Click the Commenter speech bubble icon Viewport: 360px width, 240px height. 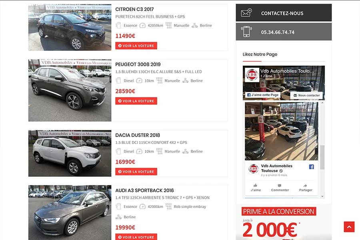280,186
